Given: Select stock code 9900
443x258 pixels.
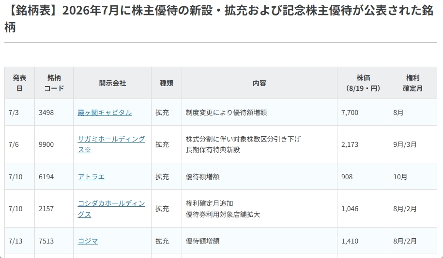Looking at the screenshot, I should [46, 144].
